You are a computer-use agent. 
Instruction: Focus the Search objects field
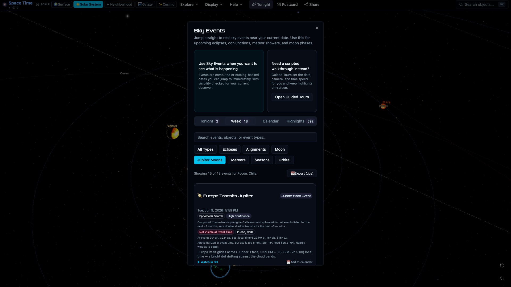tap(482, 5)
